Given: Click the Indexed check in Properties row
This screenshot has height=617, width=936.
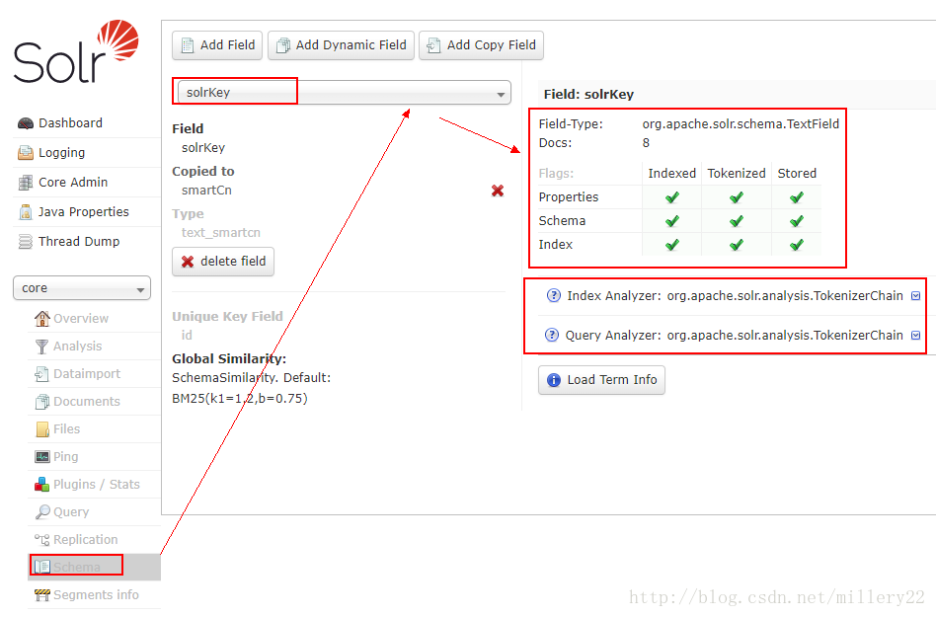Looking at the screenshot, I should pos(672,197).
